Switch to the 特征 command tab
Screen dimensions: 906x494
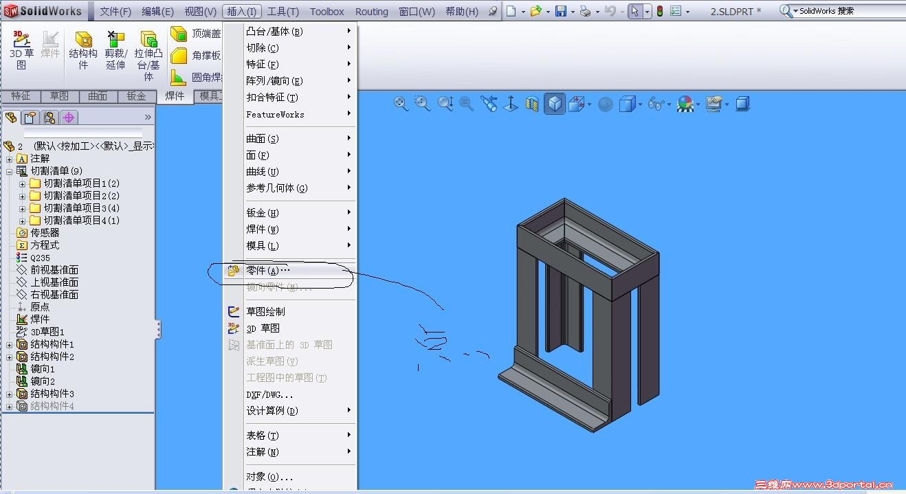coord(21,96)
